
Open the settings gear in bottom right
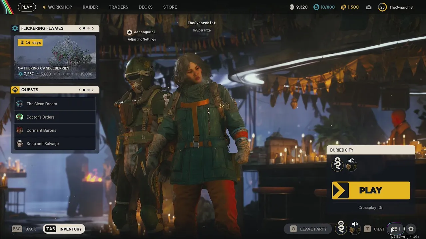pos(411,229)
